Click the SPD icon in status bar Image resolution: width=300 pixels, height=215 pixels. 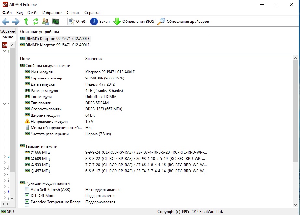(x=3, y=211)
